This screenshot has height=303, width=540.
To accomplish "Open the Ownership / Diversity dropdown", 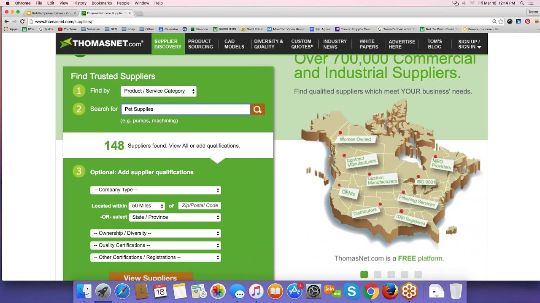I will (x=156, y=234).
